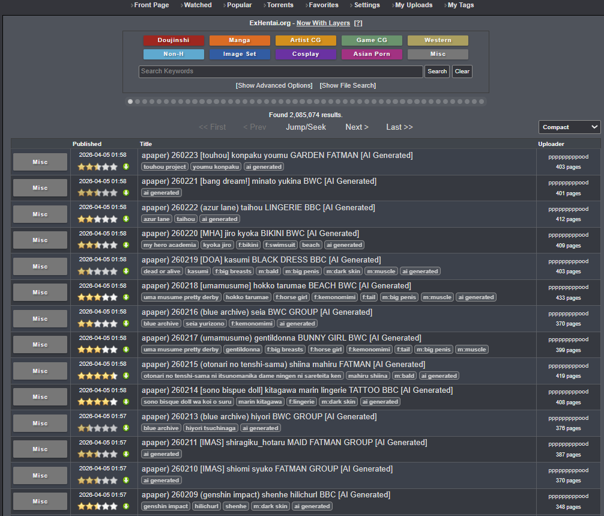This screenshot has height=516, width=604.
Task: Click the green torrent arrow in row 260216
Action: pos(126,323)
